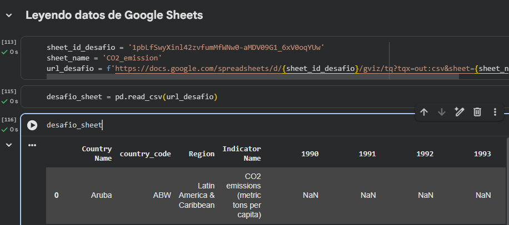Click green checkmark of cell 113
This screenshot has height=225, width=509.
click(4, 52)
